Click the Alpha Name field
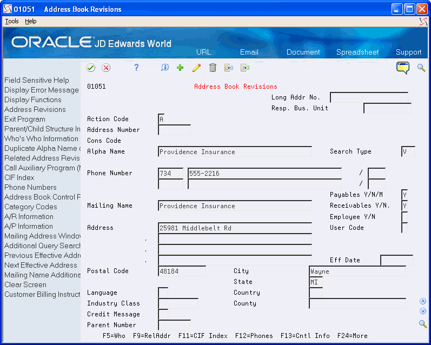431x345 pixels. click(235, 151)
